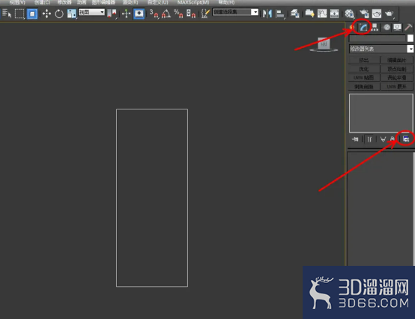Viewport: 415px width, 319px height.
Task: Switch to the Utilities hammer tab
Action: 408,27
